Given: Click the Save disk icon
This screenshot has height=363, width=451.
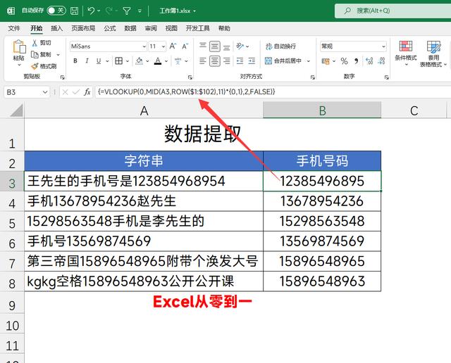Looking at the screenshot, I should (x=74, y=11).
